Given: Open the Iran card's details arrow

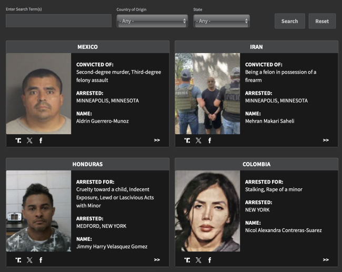Looking at the screenshot, I should point(326,140).
